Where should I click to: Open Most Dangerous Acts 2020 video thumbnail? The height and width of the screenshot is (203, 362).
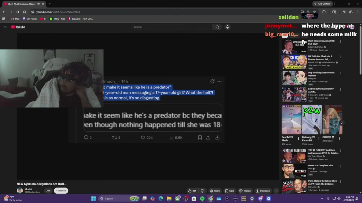[294, 47]
